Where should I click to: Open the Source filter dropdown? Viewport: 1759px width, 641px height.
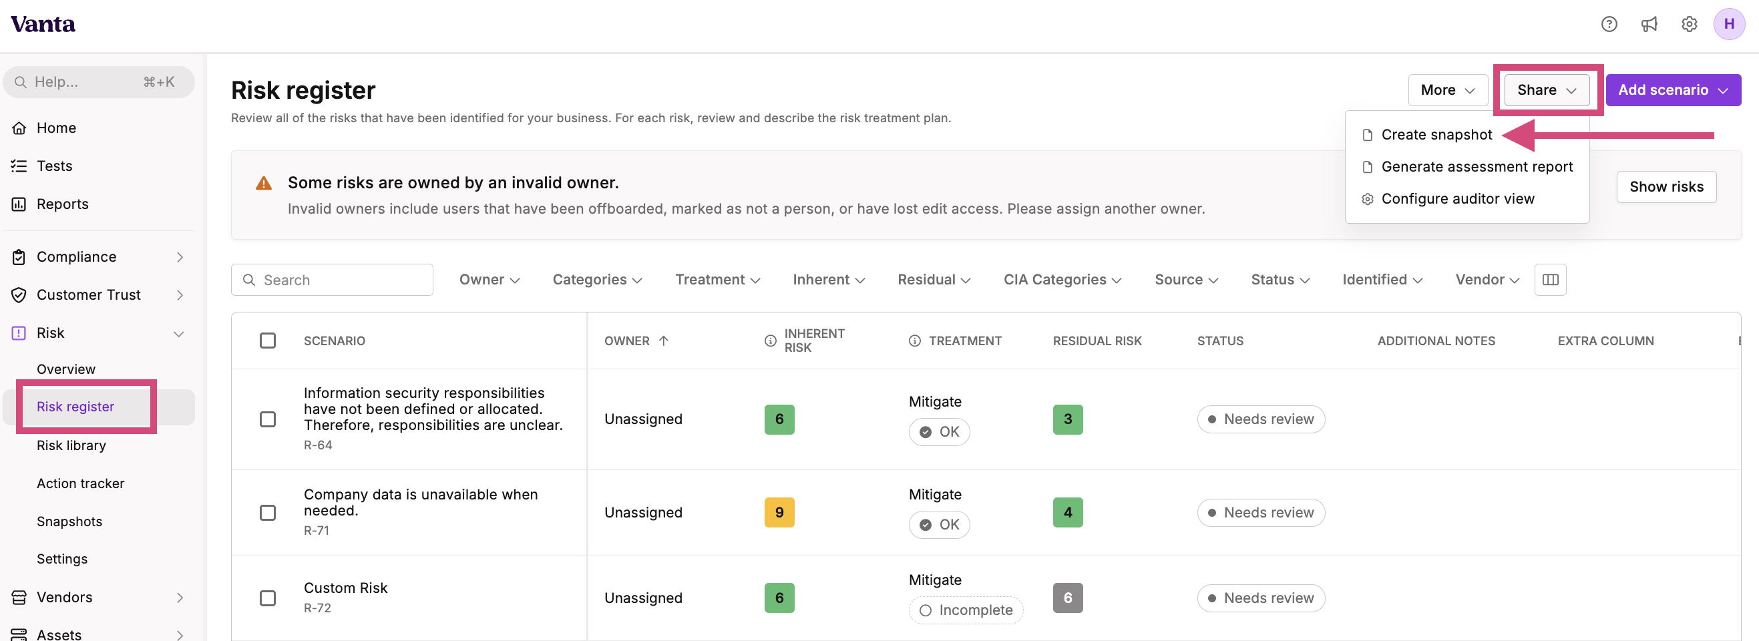pos(1187,280)
